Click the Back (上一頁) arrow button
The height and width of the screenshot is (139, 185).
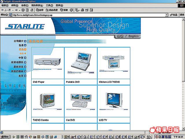[6, 10]
